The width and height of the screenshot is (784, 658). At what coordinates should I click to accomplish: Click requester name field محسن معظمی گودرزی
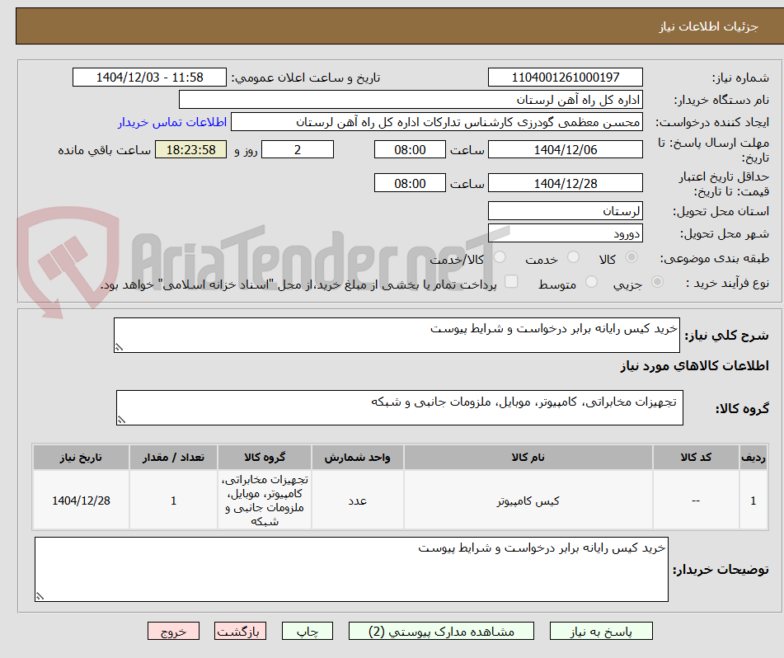click(436, 123)
